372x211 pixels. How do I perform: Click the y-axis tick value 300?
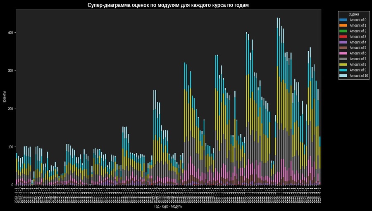click(11, 71)
